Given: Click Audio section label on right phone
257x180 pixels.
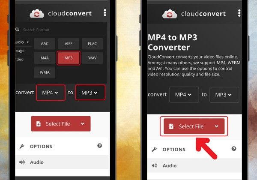Looking at the screenshot, I should pos(170,165).
